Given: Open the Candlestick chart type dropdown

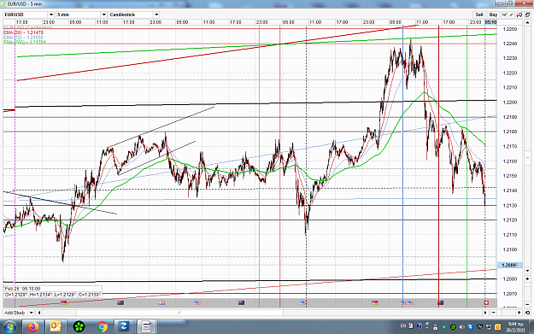Looking at the screenshot, I should tap(156, 15).
